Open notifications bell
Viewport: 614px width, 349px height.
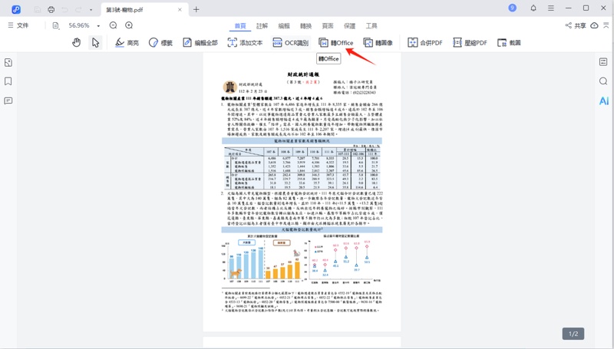click(533, 8)
